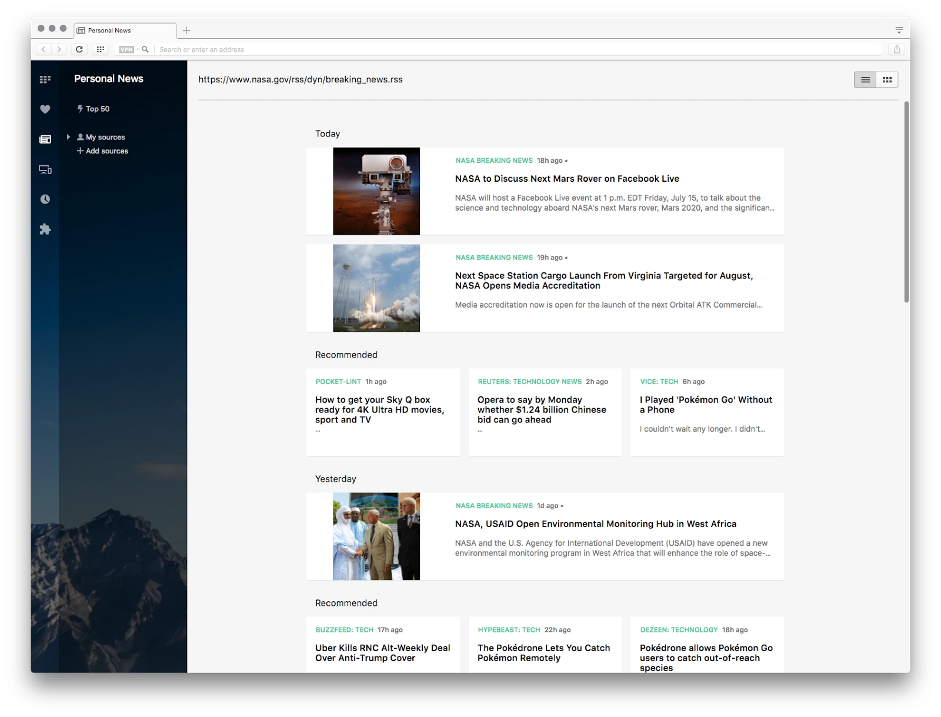Open Speed Dial from sidebar grid icon
Image resolution: width=941 pixels, height=717 pixels.
click(x=45, y=79)
